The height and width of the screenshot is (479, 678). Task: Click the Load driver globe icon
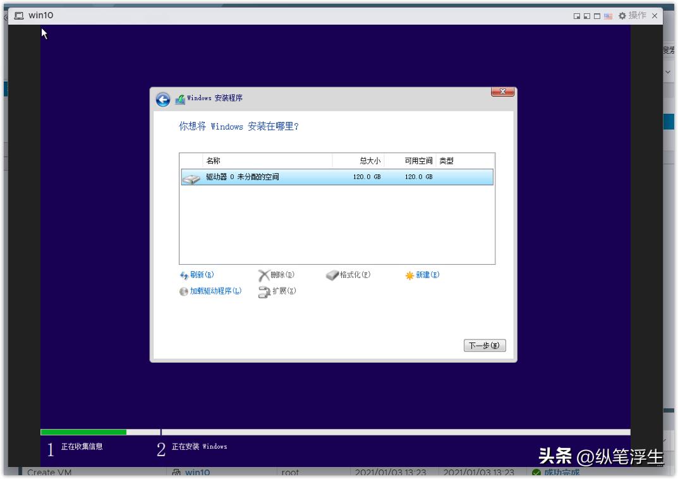pyautogui.click(x=183, y=292)
